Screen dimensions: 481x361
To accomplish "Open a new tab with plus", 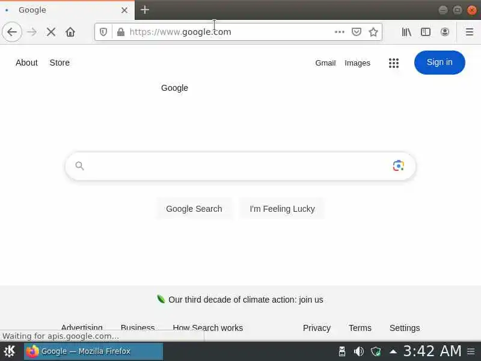I will tap(145, 10).
